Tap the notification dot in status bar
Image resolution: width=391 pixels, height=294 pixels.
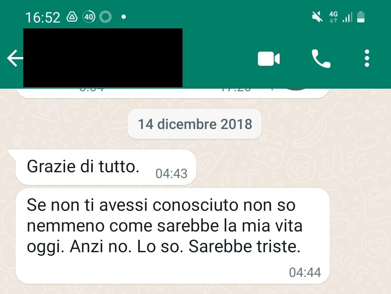coord(123,17)
